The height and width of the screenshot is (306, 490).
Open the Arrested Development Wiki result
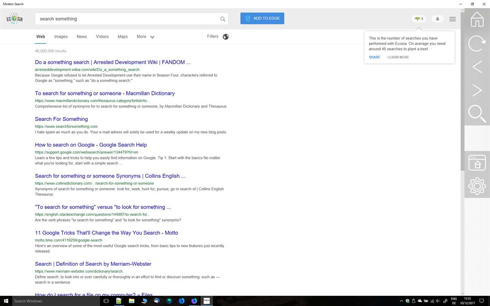click(113, 62)
